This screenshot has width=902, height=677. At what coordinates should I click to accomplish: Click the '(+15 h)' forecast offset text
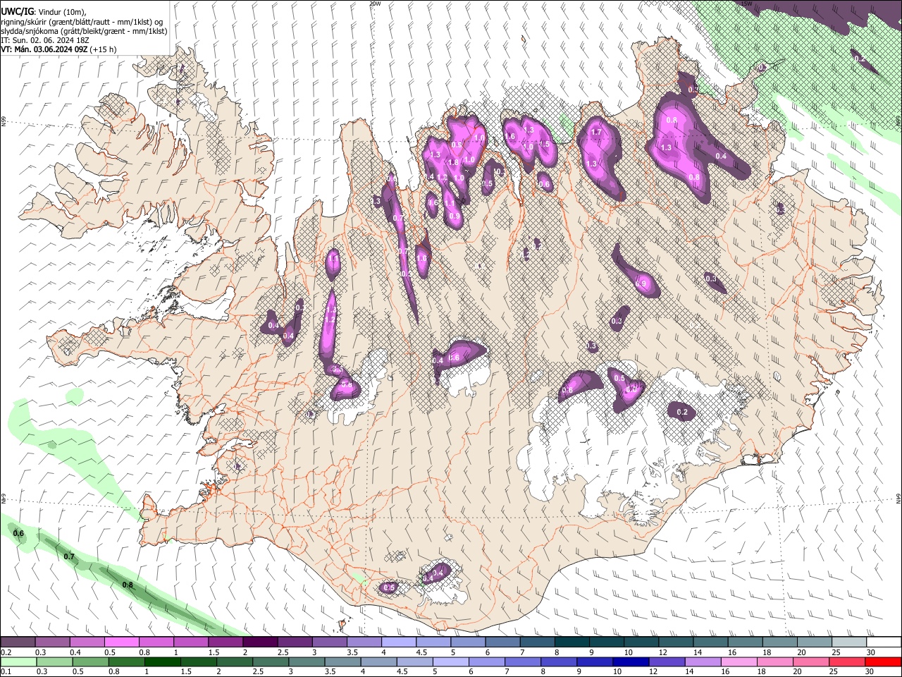103,49
